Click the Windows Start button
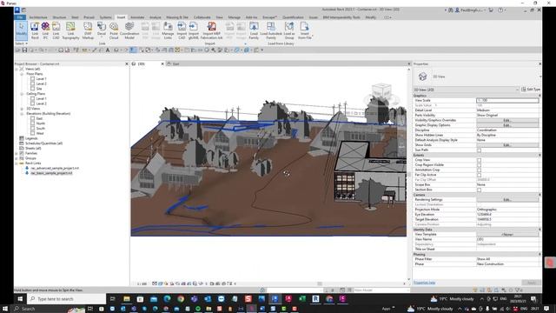 20,299
